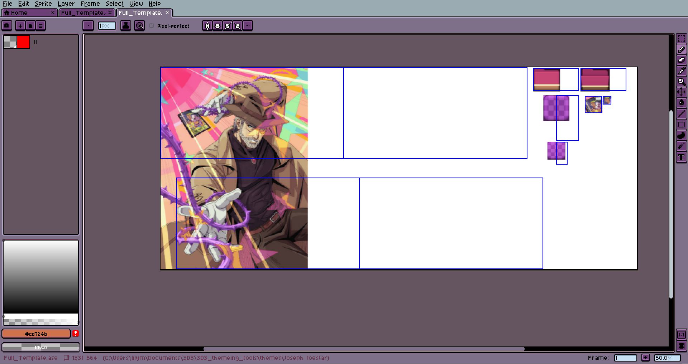Open the Help menu
Screen dimensions: 688x364
[x=154, y=4]
